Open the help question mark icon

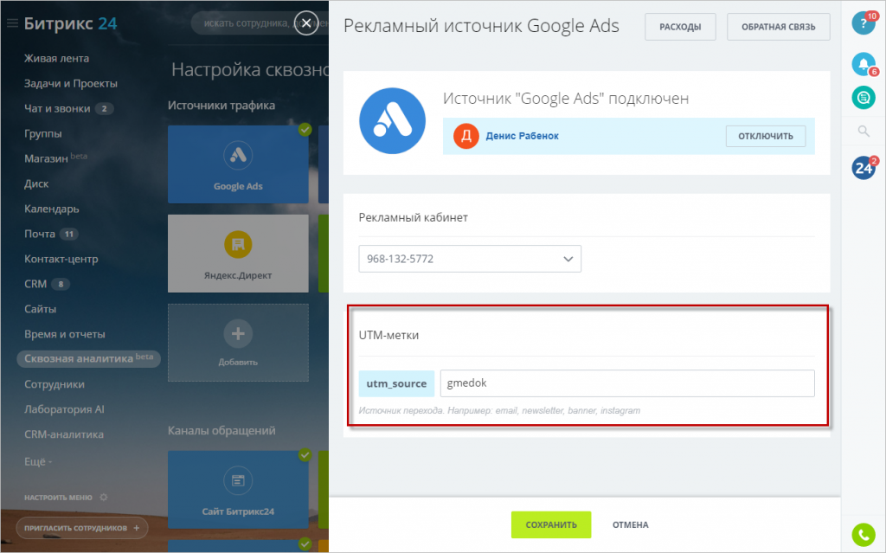tap(863, 23)
